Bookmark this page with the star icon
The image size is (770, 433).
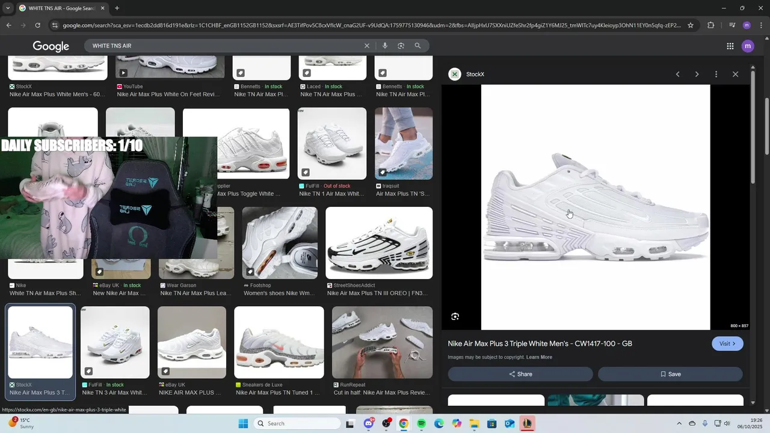pos(691,25)
